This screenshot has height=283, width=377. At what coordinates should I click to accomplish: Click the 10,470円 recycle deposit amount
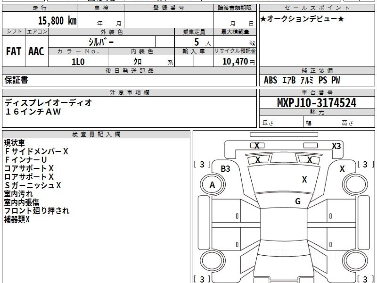tap(238, 62)
